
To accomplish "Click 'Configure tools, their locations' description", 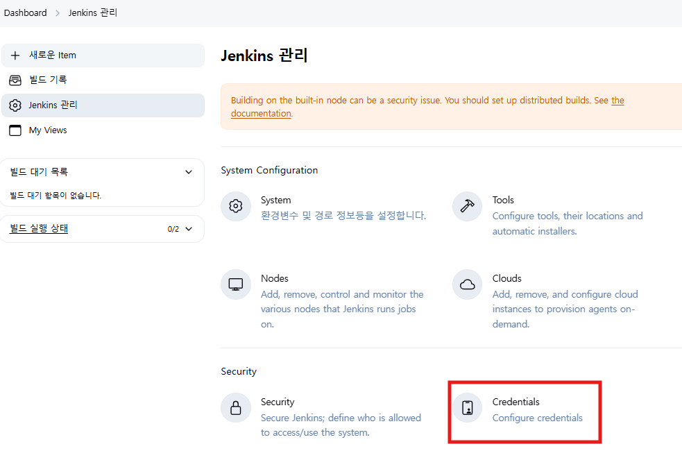I will [567, 223].
